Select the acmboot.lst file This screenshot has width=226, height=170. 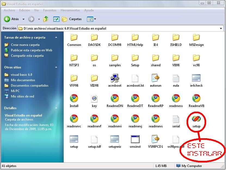[x=135, y=81]
